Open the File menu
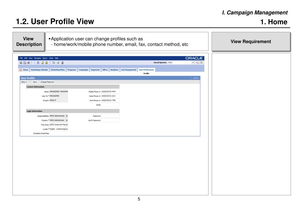This screenshot has width=303, height=209. point(21,58)
